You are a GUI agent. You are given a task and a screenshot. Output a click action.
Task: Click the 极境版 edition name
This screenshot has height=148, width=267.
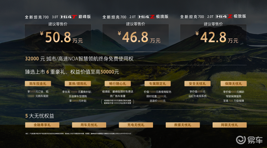162,16
